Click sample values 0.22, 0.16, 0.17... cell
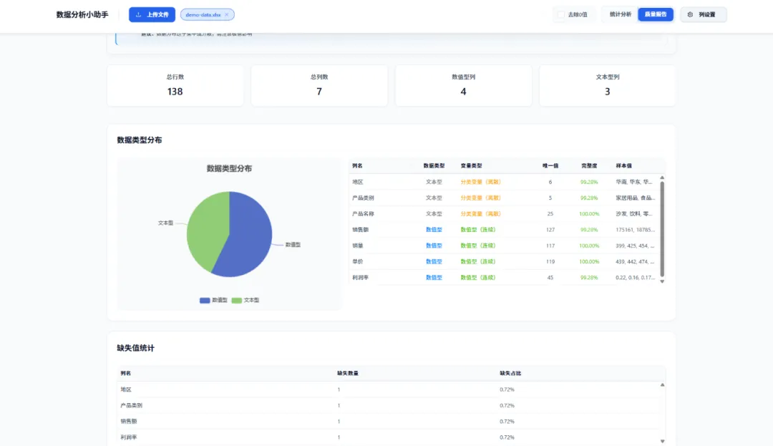 tap(635, 278)
